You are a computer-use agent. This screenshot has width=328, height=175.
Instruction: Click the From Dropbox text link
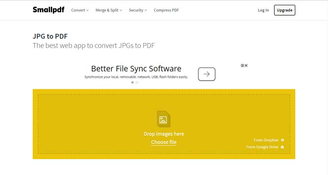coord(266,140)
